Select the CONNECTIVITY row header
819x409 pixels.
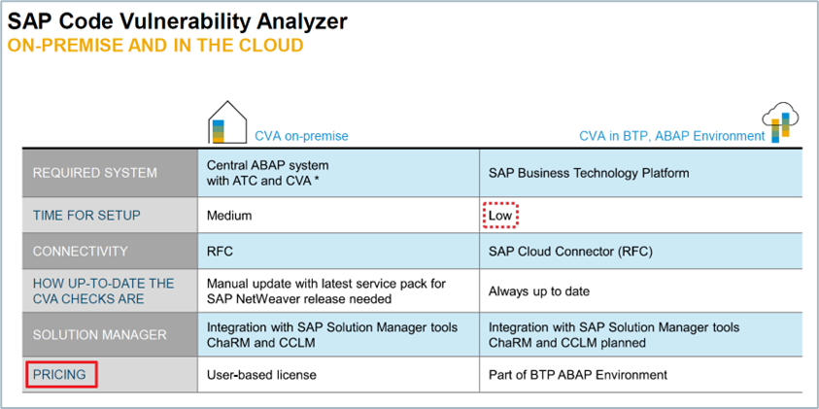tap(82, 252)
